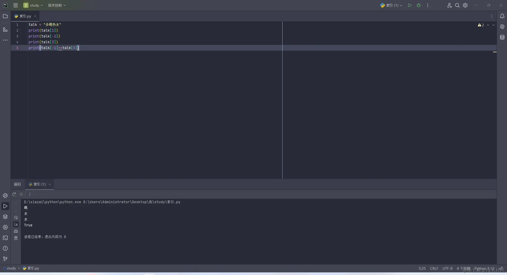
Task: Open more run actions menu
Action: [x=428, y=5]
